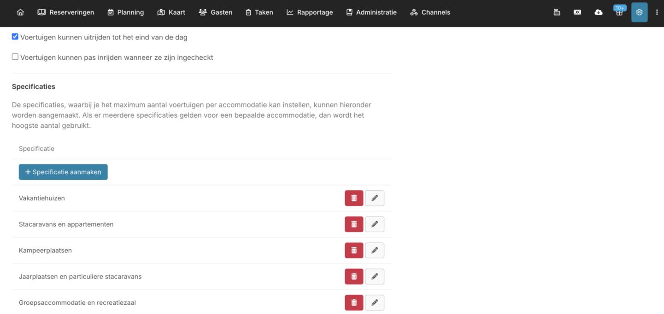The height and width of the screenshot is (314, 664).
Task: Go to the Planning menu
Action: pos(125,12)
